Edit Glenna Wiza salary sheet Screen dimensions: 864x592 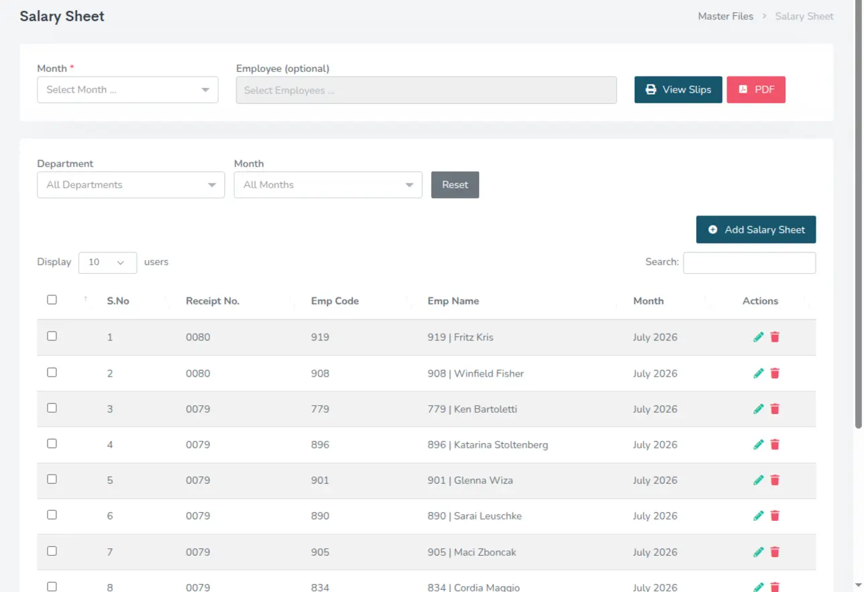759,480
